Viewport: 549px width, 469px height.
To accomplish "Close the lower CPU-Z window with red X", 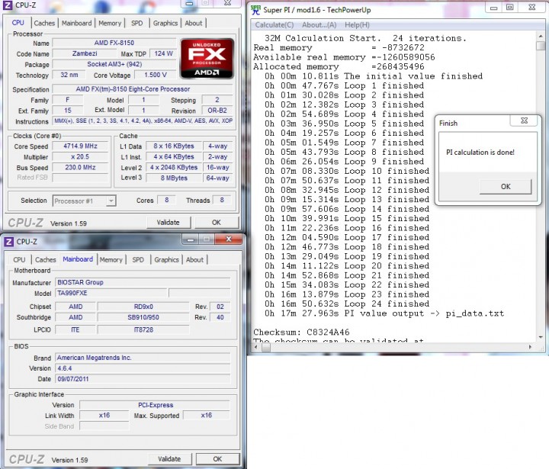I will coord(229,239).
